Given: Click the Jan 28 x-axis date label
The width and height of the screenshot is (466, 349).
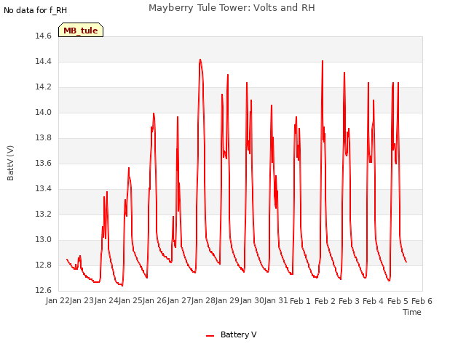Looking at the screenshot, I should pyautogui.click(x=203, y=300).
